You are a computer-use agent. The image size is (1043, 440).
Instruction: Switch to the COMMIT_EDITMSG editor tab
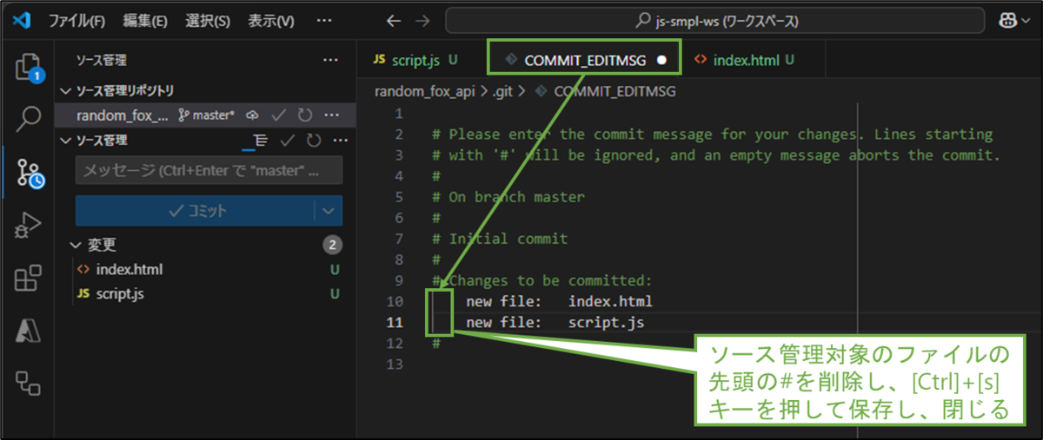(584, 60)
